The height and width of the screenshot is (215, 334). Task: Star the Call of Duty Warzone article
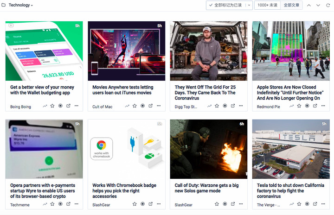click(217, 204)
